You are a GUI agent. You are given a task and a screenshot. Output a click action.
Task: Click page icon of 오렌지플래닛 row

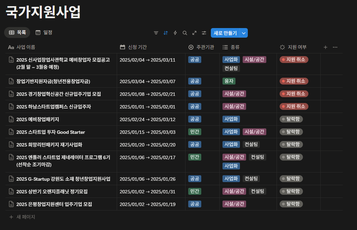point(11,191)
